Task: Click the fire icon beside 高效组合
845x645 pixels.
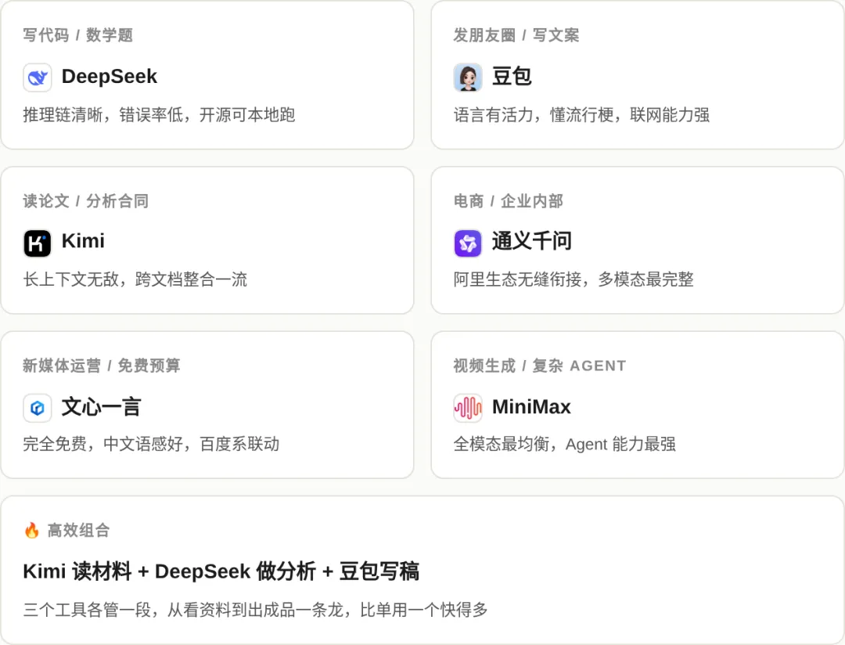Action: pos(32,530)
